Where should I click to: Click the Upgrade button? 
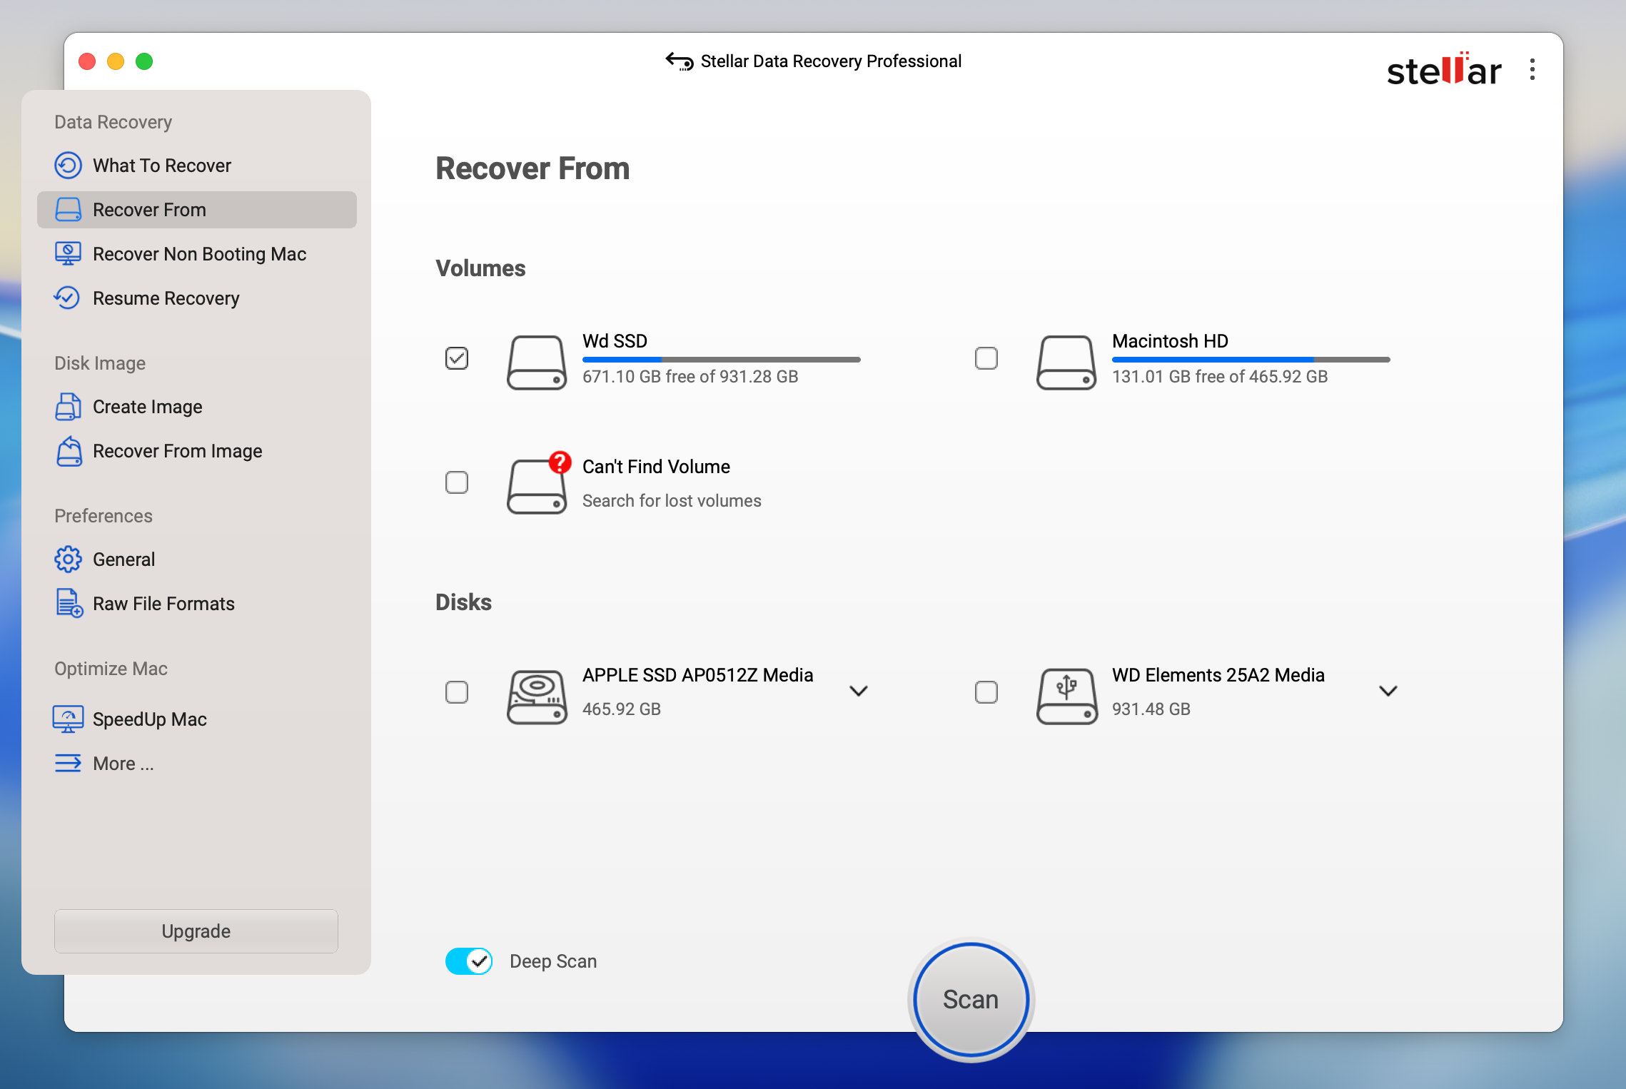196,931
